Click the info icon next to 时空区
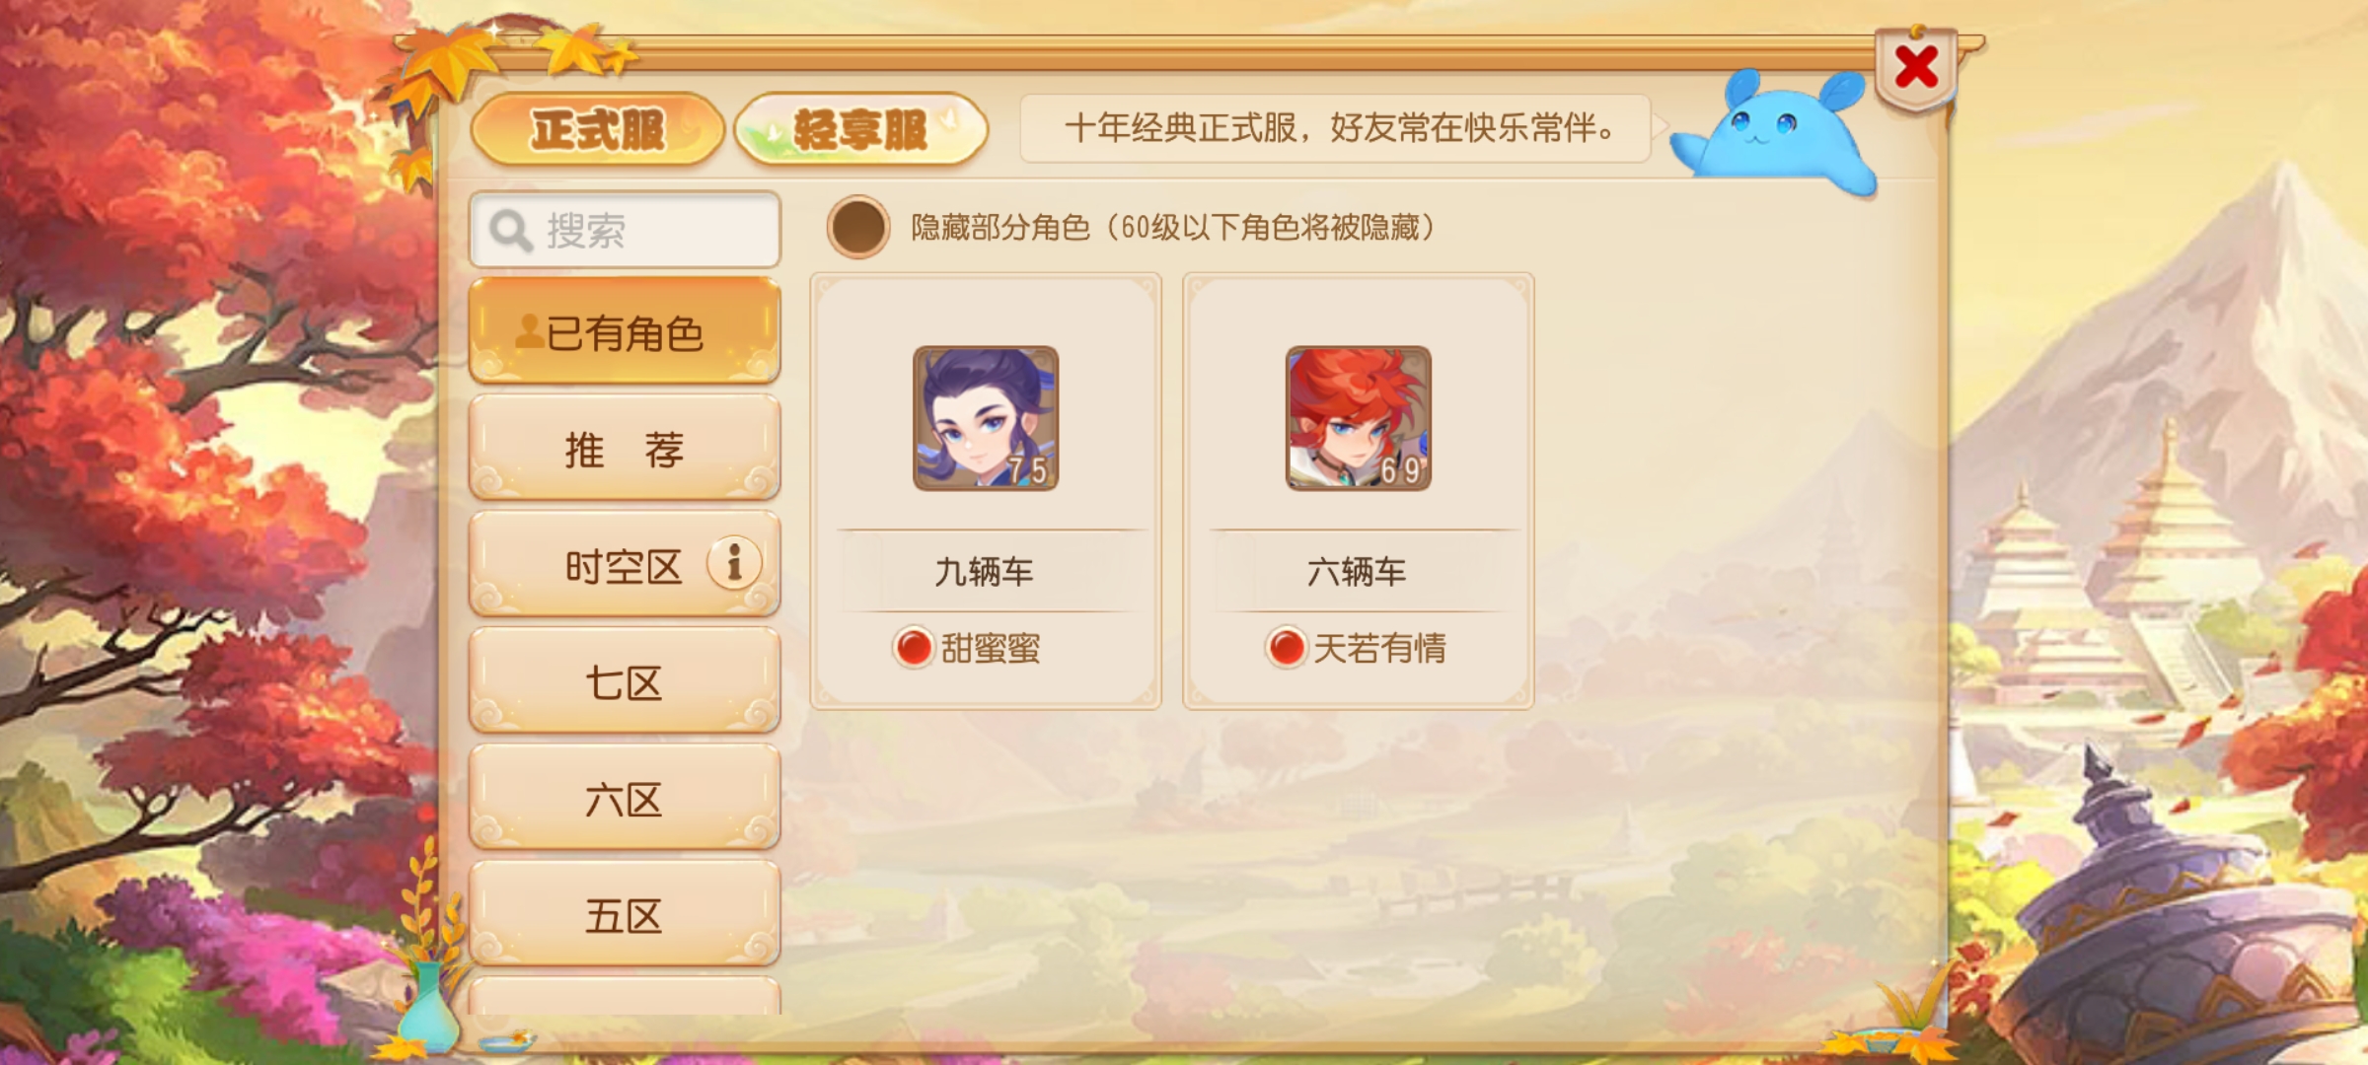This screenshot has width=2368, height=1065. pyautogui.click(x=734, y=563)
